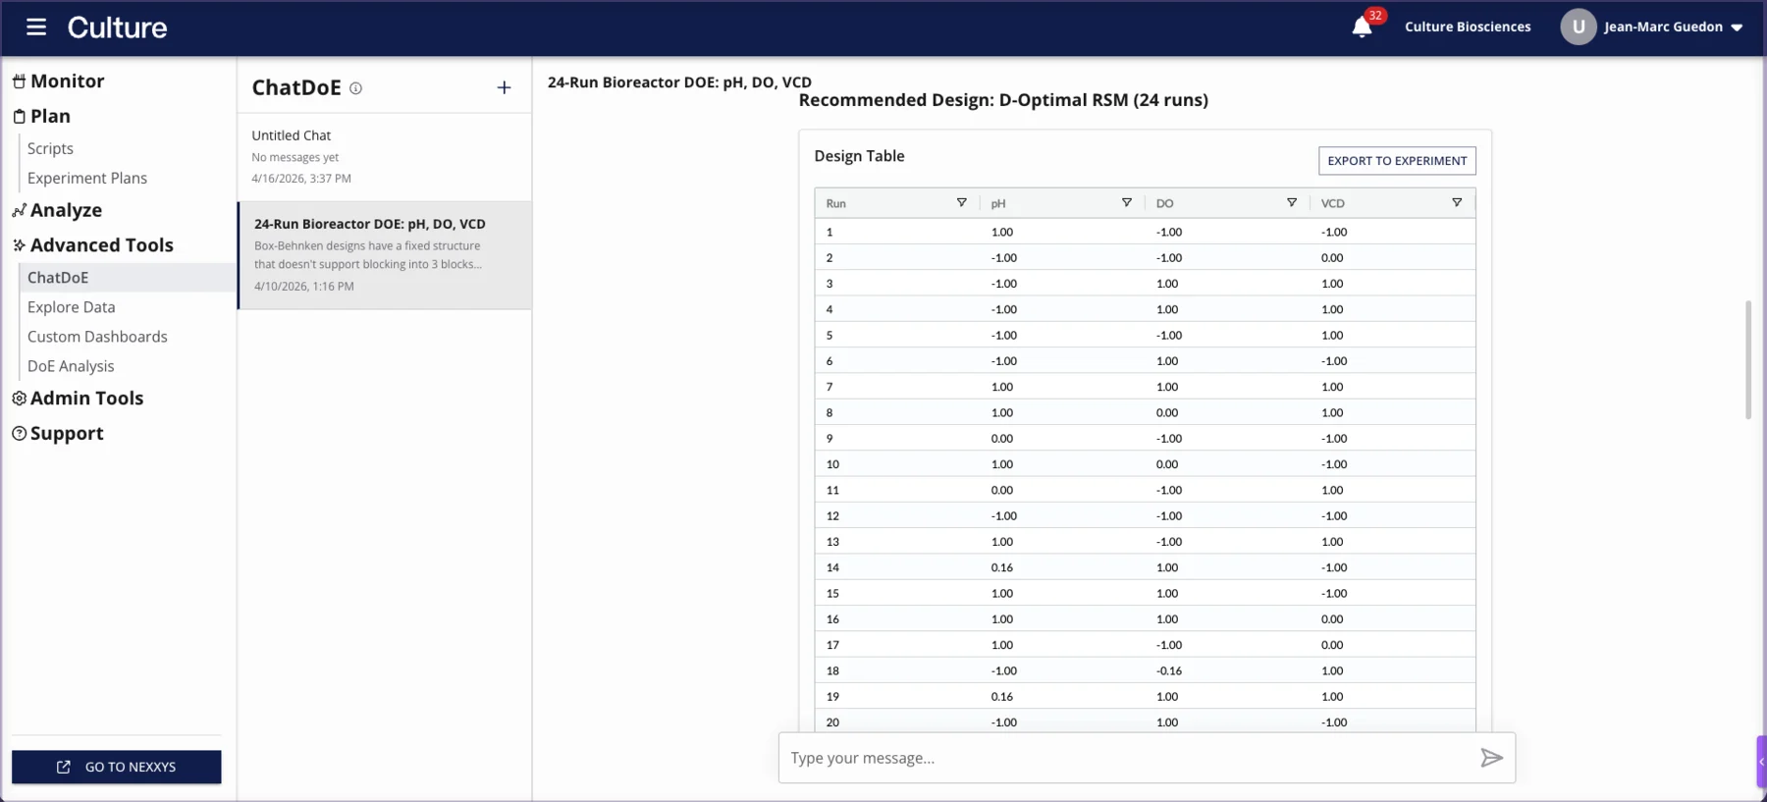Sort by Run column header
This screenshot has width=1767, height=802.
835,204
